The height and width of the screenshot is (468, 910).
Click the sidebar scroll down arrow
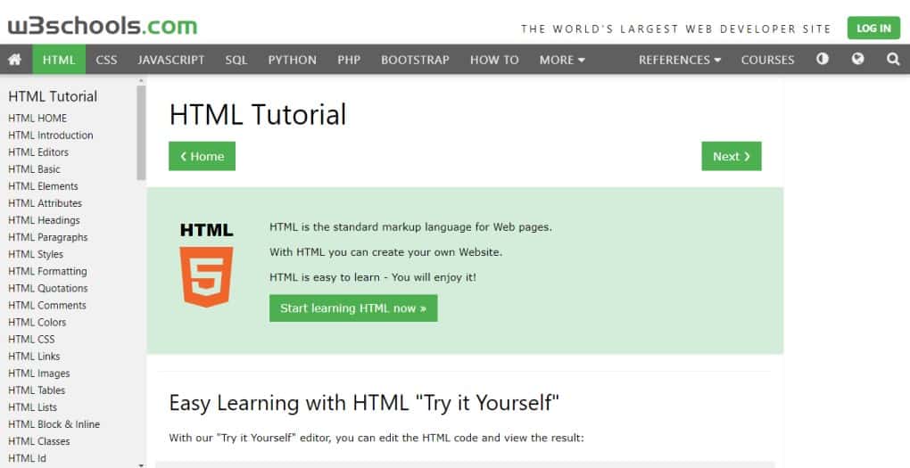[x=141, y=464]
